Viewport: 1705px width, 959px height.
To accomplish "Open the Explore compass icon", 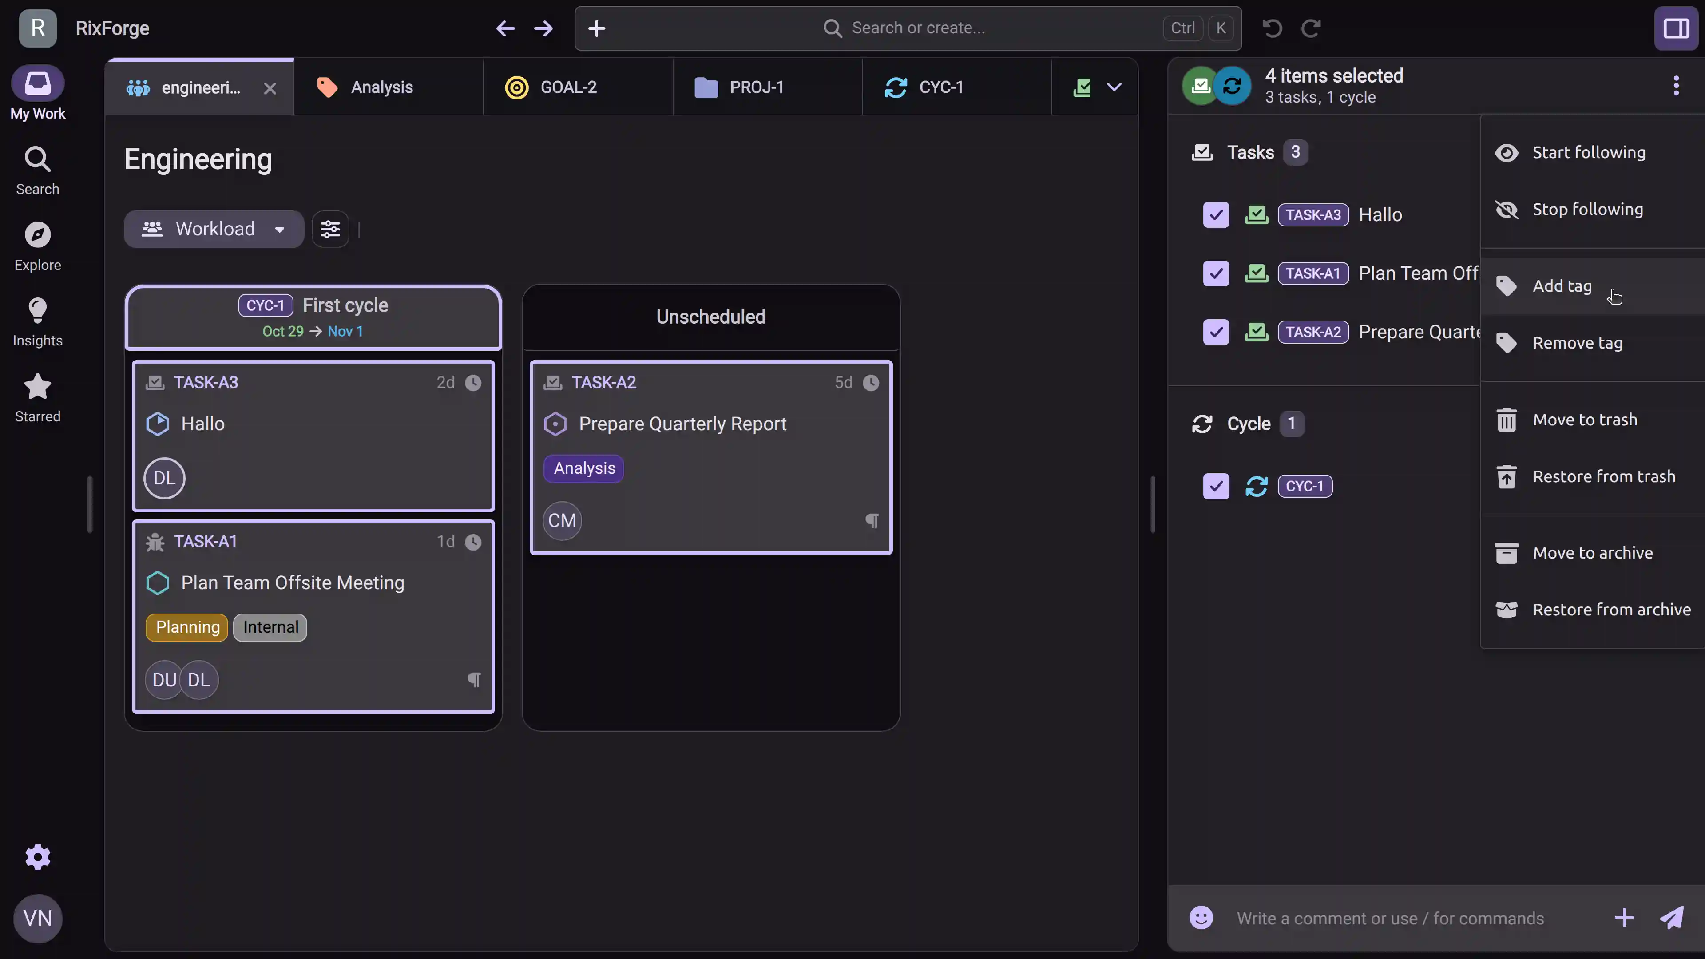I will click(38, 235).
